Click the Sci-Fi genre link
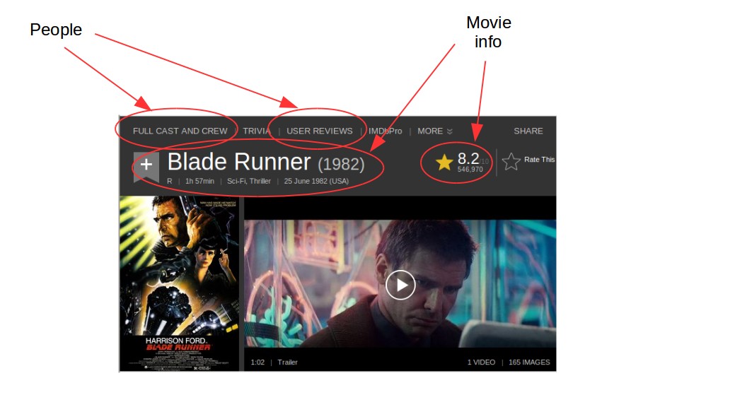The image size is (747, 407). point(236,181)
